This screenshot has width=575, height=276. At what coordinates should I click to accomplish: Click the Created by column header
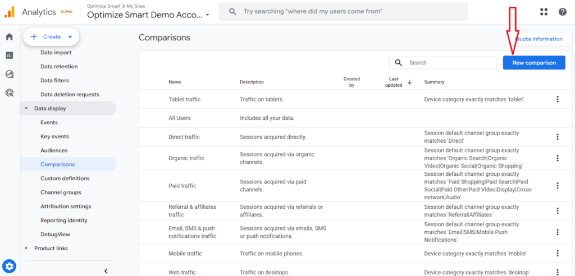(352, 82)
